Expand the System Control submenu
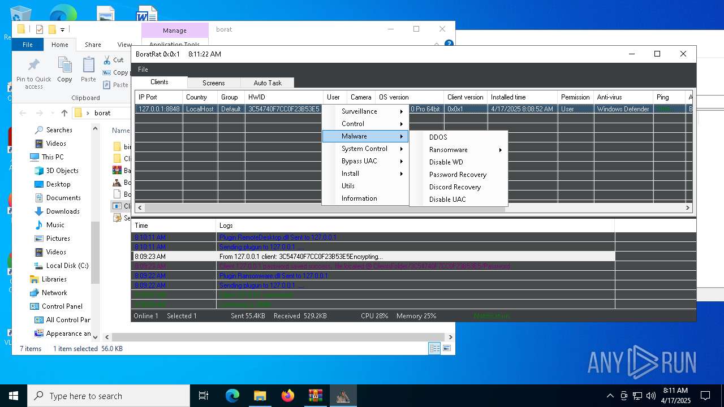724x407 pixels. click(x=365, y=149)
